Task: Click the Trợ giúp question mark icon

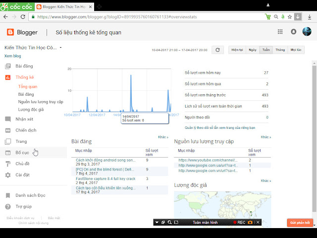Action: coord(8,207)
